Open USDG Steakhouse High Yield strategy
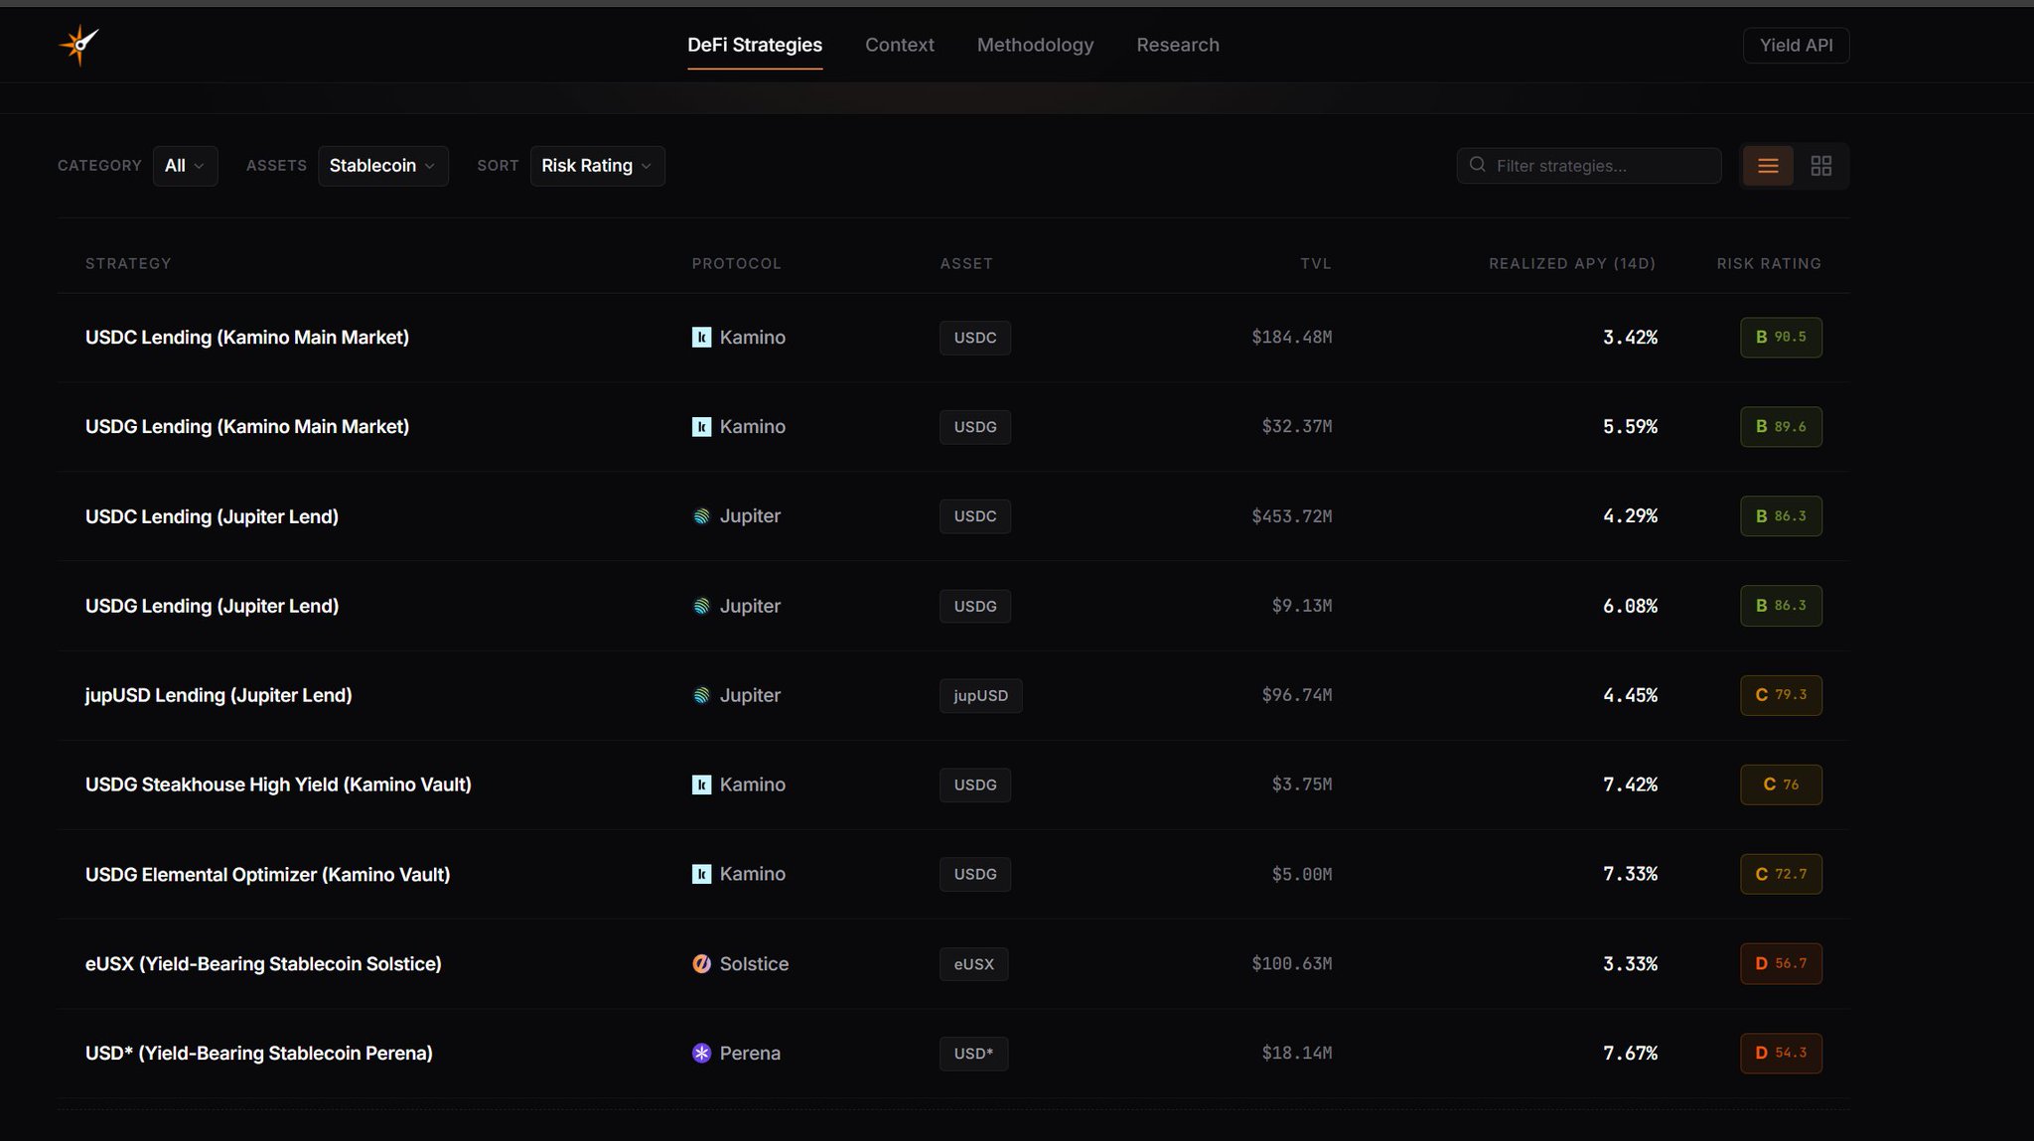This screenshot has width=2034, height=1141. [278, 784]
